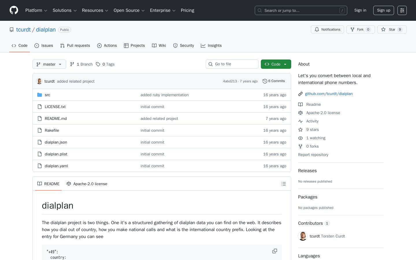Click the branch icon beside 1 Branch
416x260 pixels.
(x=72, y=64)
